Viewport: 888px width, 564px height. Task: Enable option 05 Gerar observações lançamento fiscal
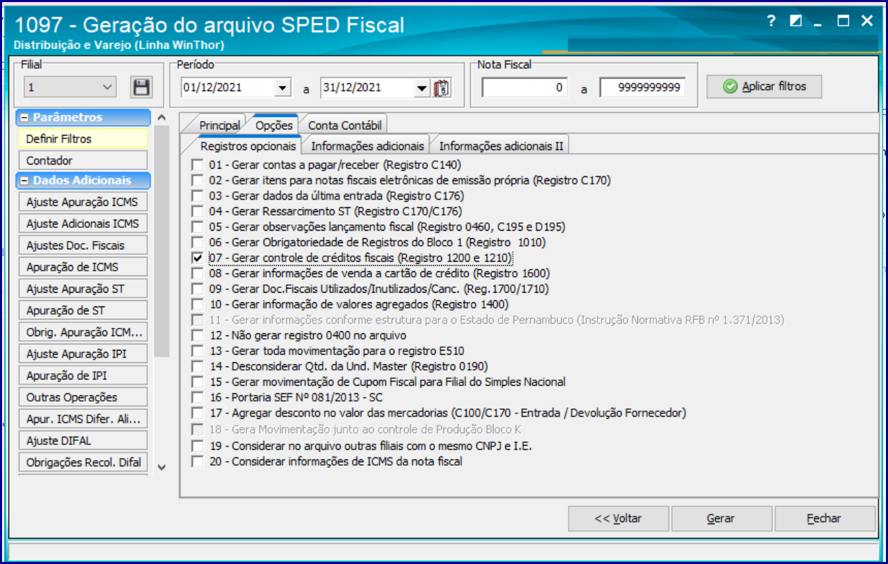198,227
